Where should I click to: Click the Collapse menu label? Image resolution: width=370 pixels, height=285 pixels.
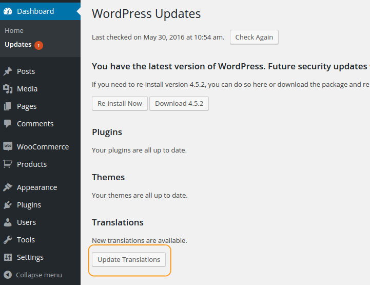39,275
